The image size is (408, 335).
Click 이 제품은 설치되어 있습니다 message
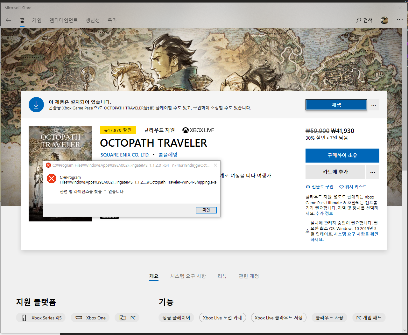(x=80, y=102)
